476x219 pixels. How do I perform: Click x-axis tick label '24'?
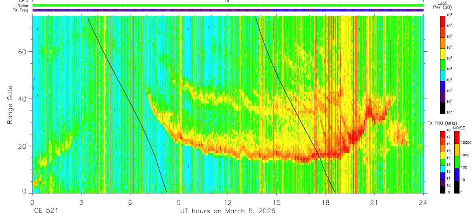pyautogui.click(x=423, y=202)
